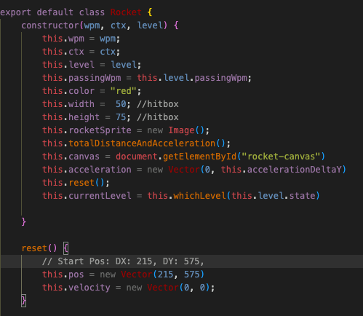Click 'this.level = level;' line
Viewport: 363px width, 316px height.
coord(92,65)
